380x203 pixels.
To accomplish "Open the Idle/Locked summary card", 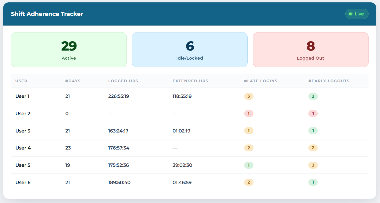I will pyautogui.click(x=190, y=50).
